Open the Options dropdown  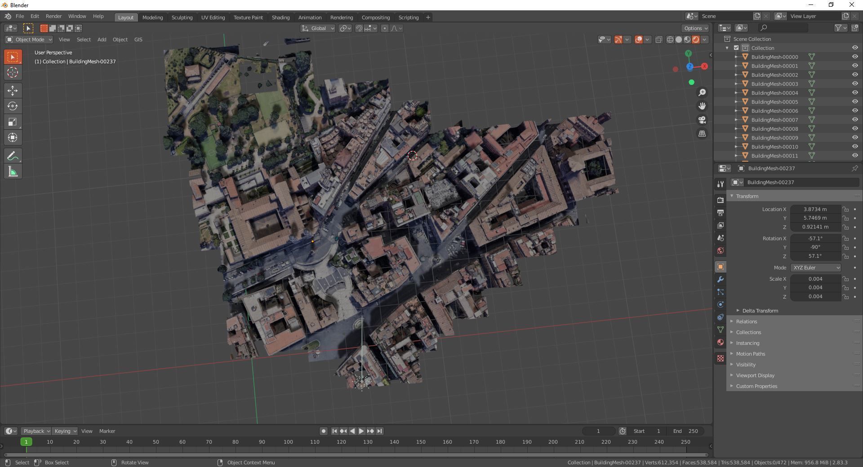point(696,28)
